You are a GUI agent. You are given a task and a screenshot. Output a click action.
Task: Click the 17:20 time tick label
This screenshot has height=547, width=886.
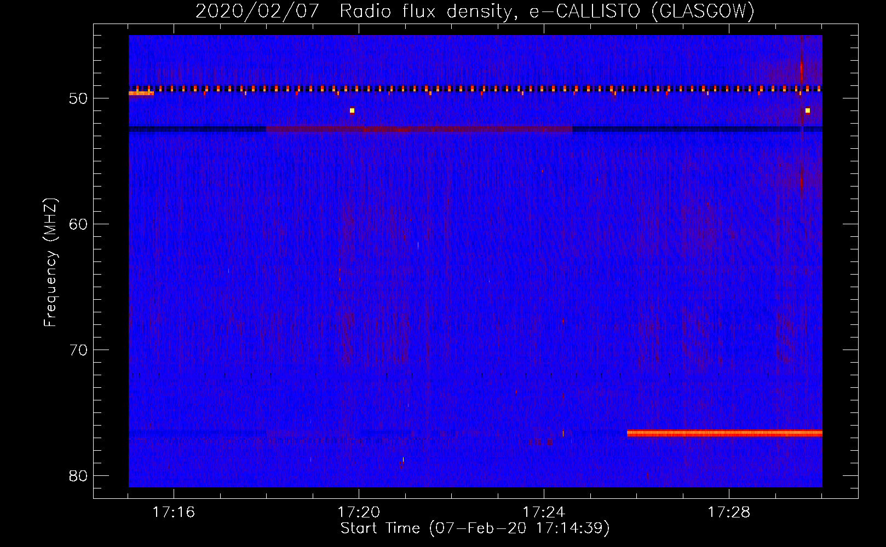(x=359, y=513)
